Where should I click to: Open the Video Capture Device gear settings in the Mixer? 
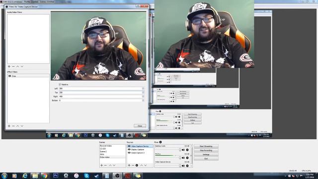[x=187, y=166]
